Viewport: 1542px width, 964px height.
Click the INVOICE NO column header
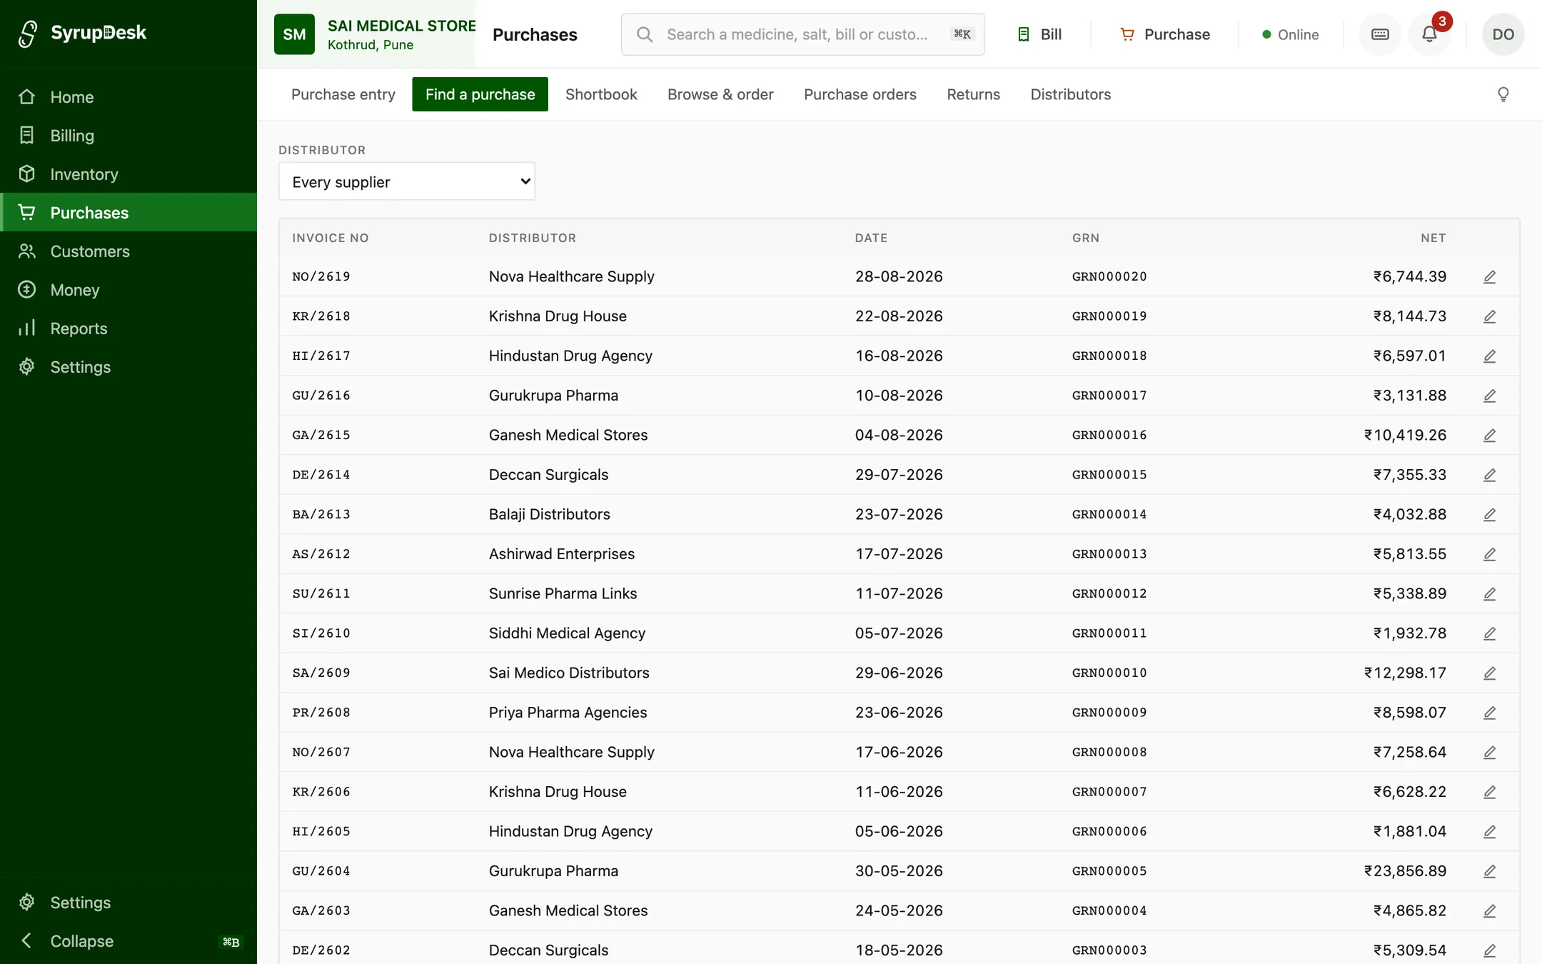tap(331, 238)
